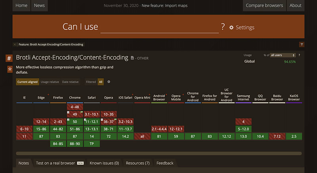
Task: Click the Chrome column header
Action: point(75,98)
